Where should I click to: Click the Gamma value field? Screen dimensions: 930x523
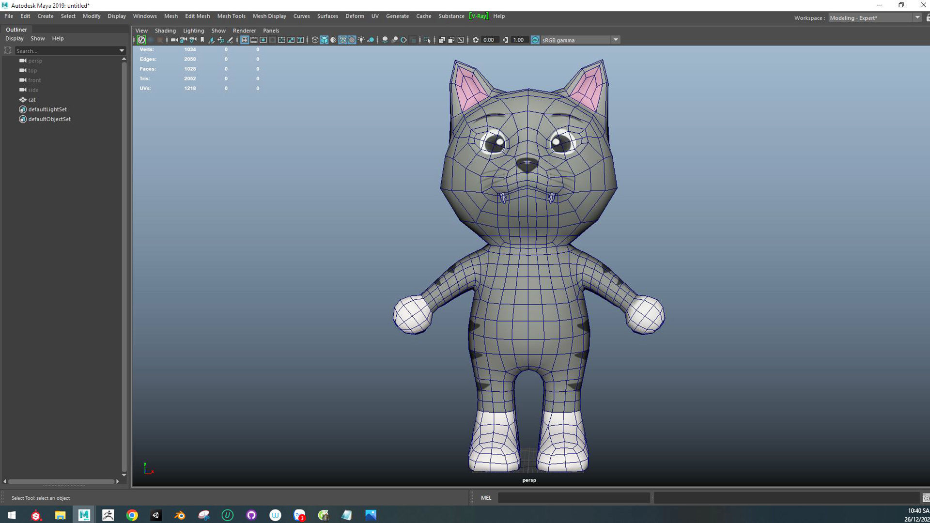[519, 40]
